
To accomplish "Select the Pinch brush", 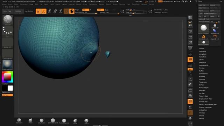I will click(x=86, y=121).
